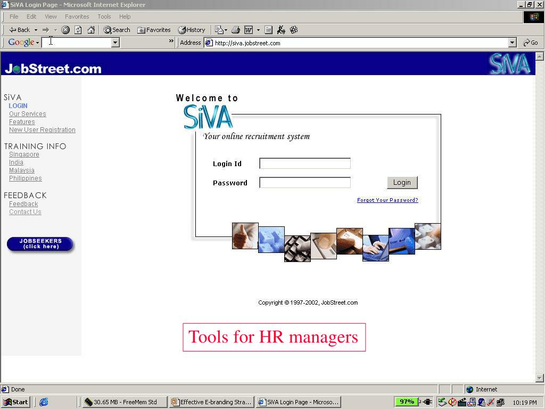Switch to SiVA Login Page taskbar button
The height and width of the screenshot is (409, 545).
pyautogui.click(x=299, y=402)
